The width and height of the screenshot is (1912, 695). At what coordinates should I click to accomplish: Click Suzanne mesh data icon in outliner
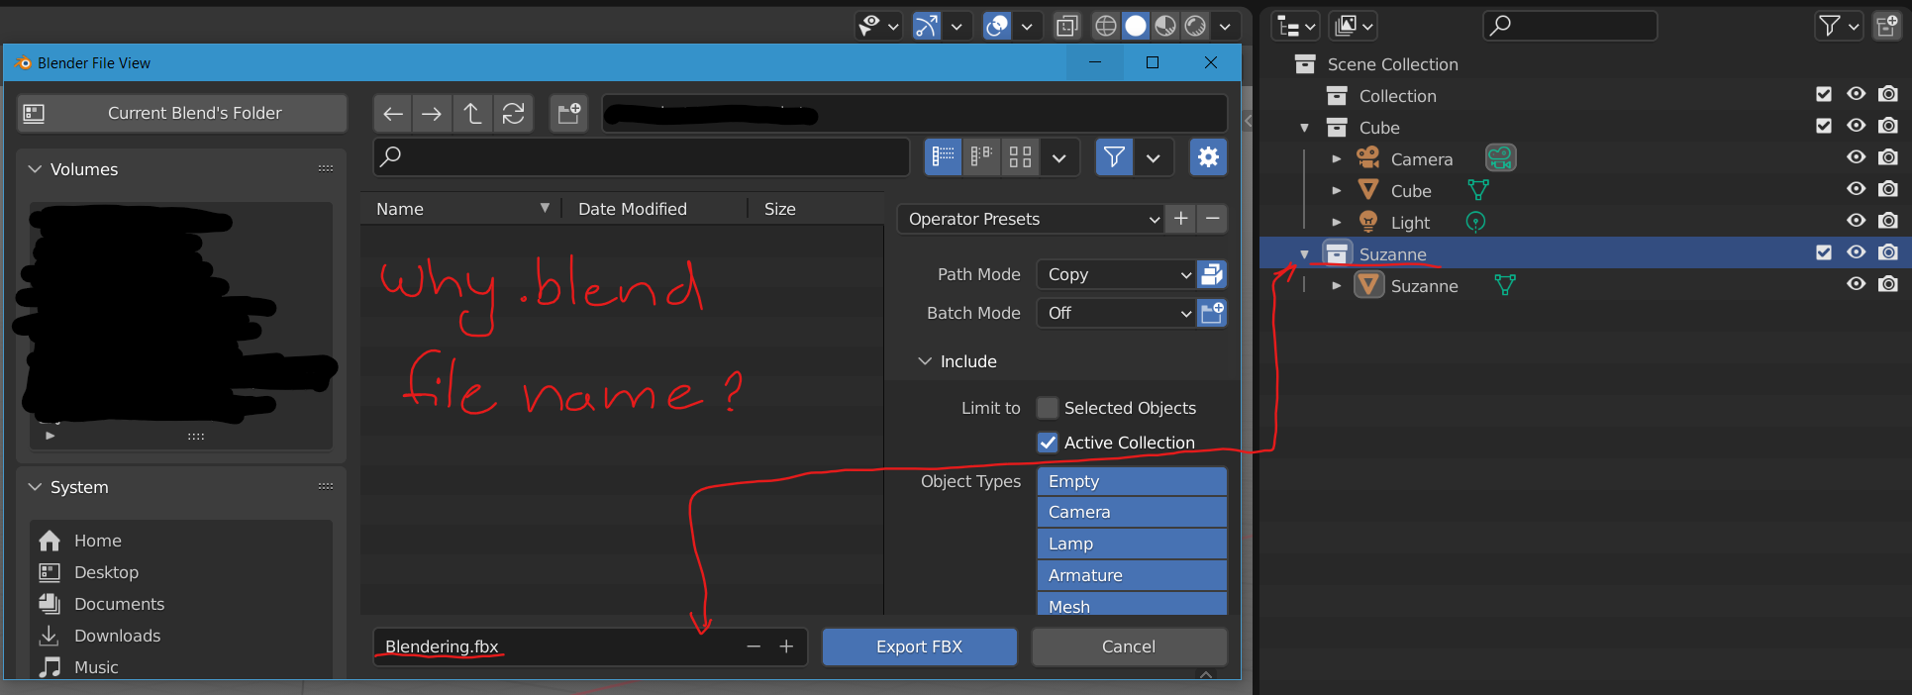[1505, 285]
